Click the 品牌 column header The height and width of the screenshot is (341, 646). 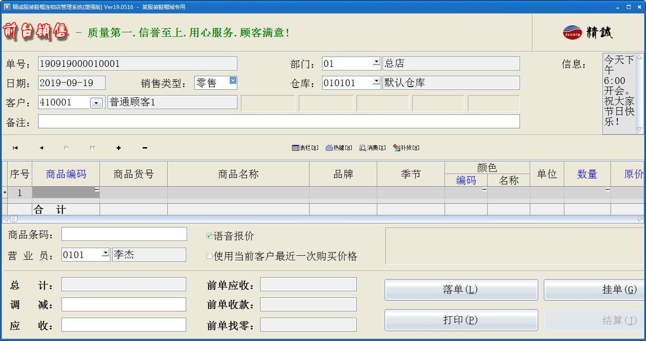[343, 174]
